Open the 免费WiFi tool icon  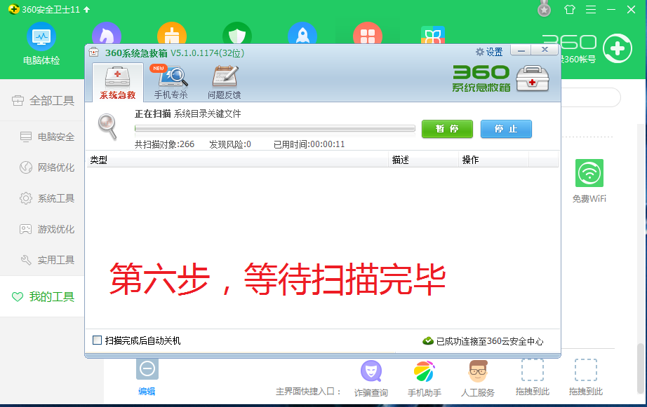pos(589,174)
